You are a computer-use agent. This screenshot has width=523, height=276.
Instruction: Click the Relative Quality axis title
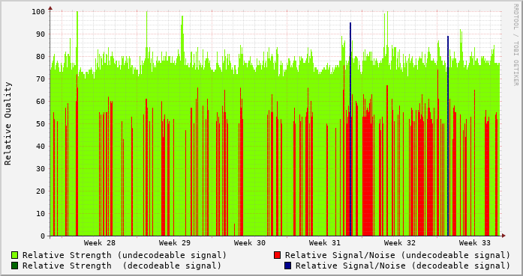point(8,123)
